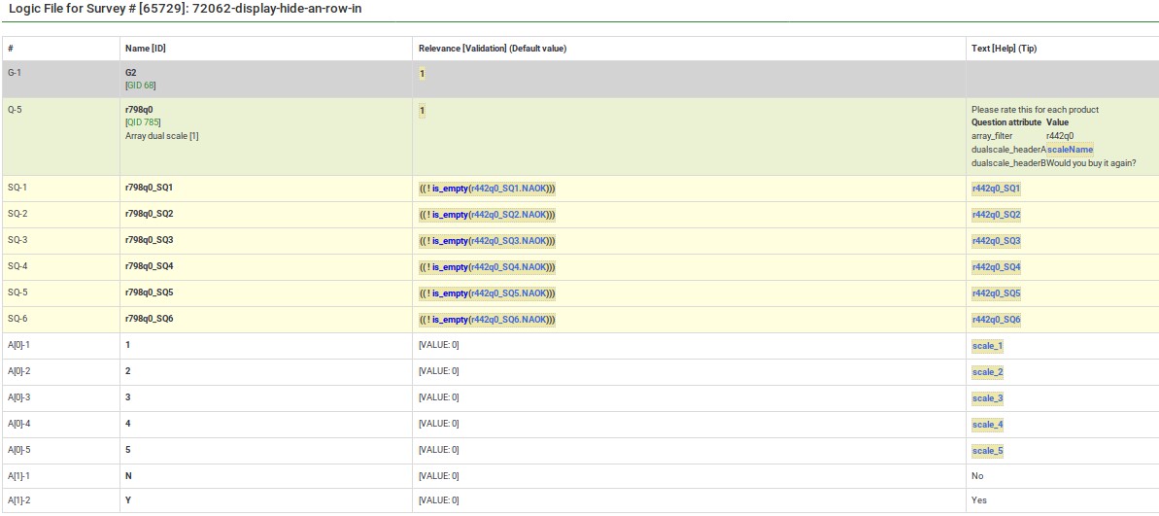Click r442q0_SQ3 in the Text column
The width and height of the screenshot is (1159, 516).
click(x=996, y=241)
